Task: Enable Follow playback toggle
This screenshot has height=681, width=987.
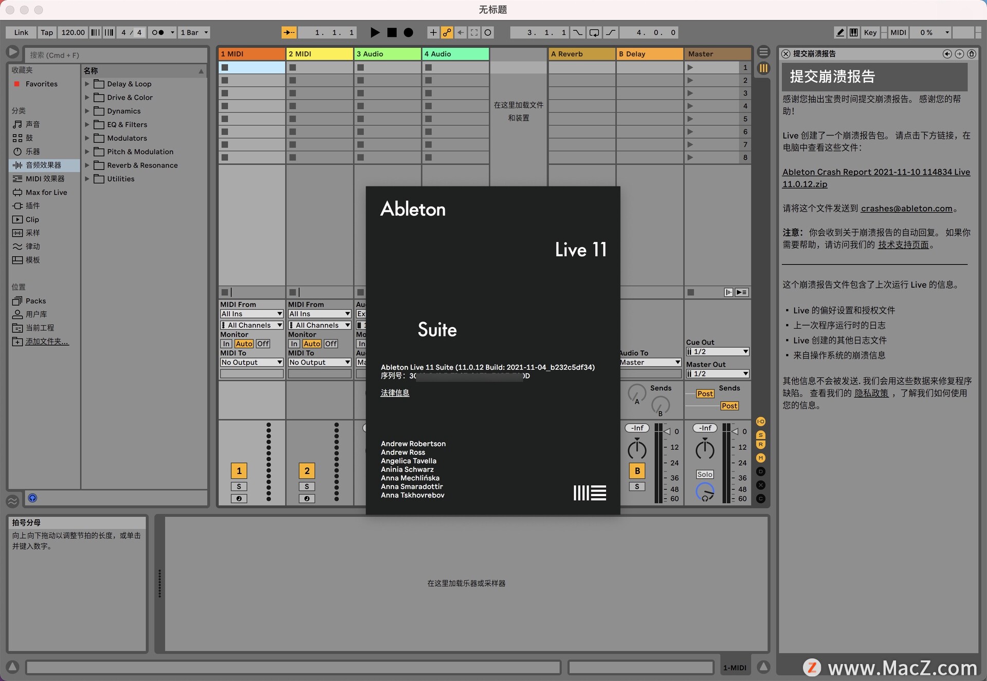Action: (x=289, y=32)
